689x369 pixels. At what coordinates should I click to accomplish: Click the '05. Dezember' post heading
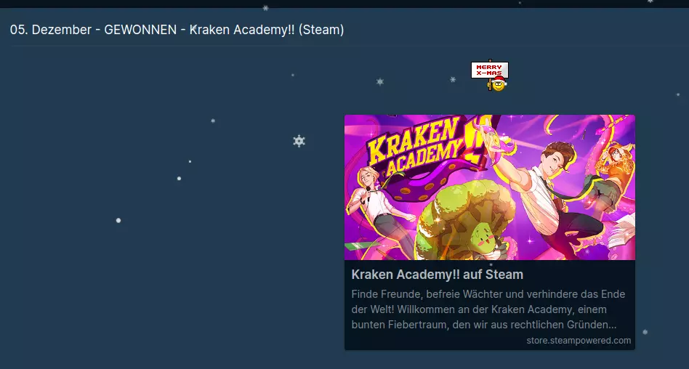[177, 30]
